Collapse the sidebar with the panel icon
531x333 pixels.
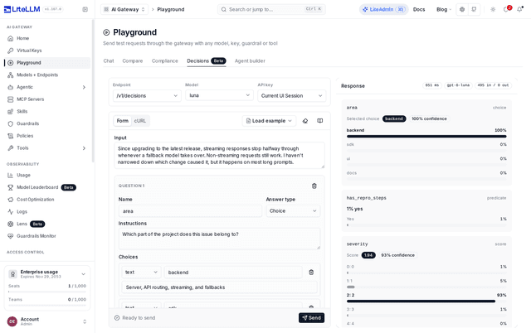[x=85, y=9]
